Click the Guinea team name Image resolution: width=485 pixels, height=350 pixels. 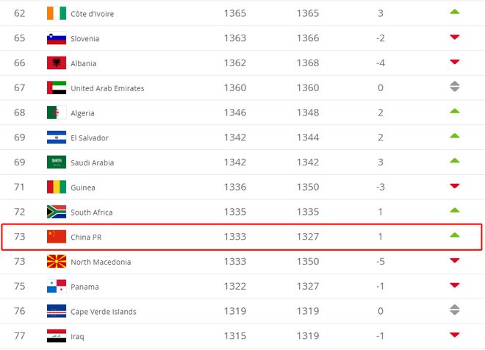tap(82, 187)
